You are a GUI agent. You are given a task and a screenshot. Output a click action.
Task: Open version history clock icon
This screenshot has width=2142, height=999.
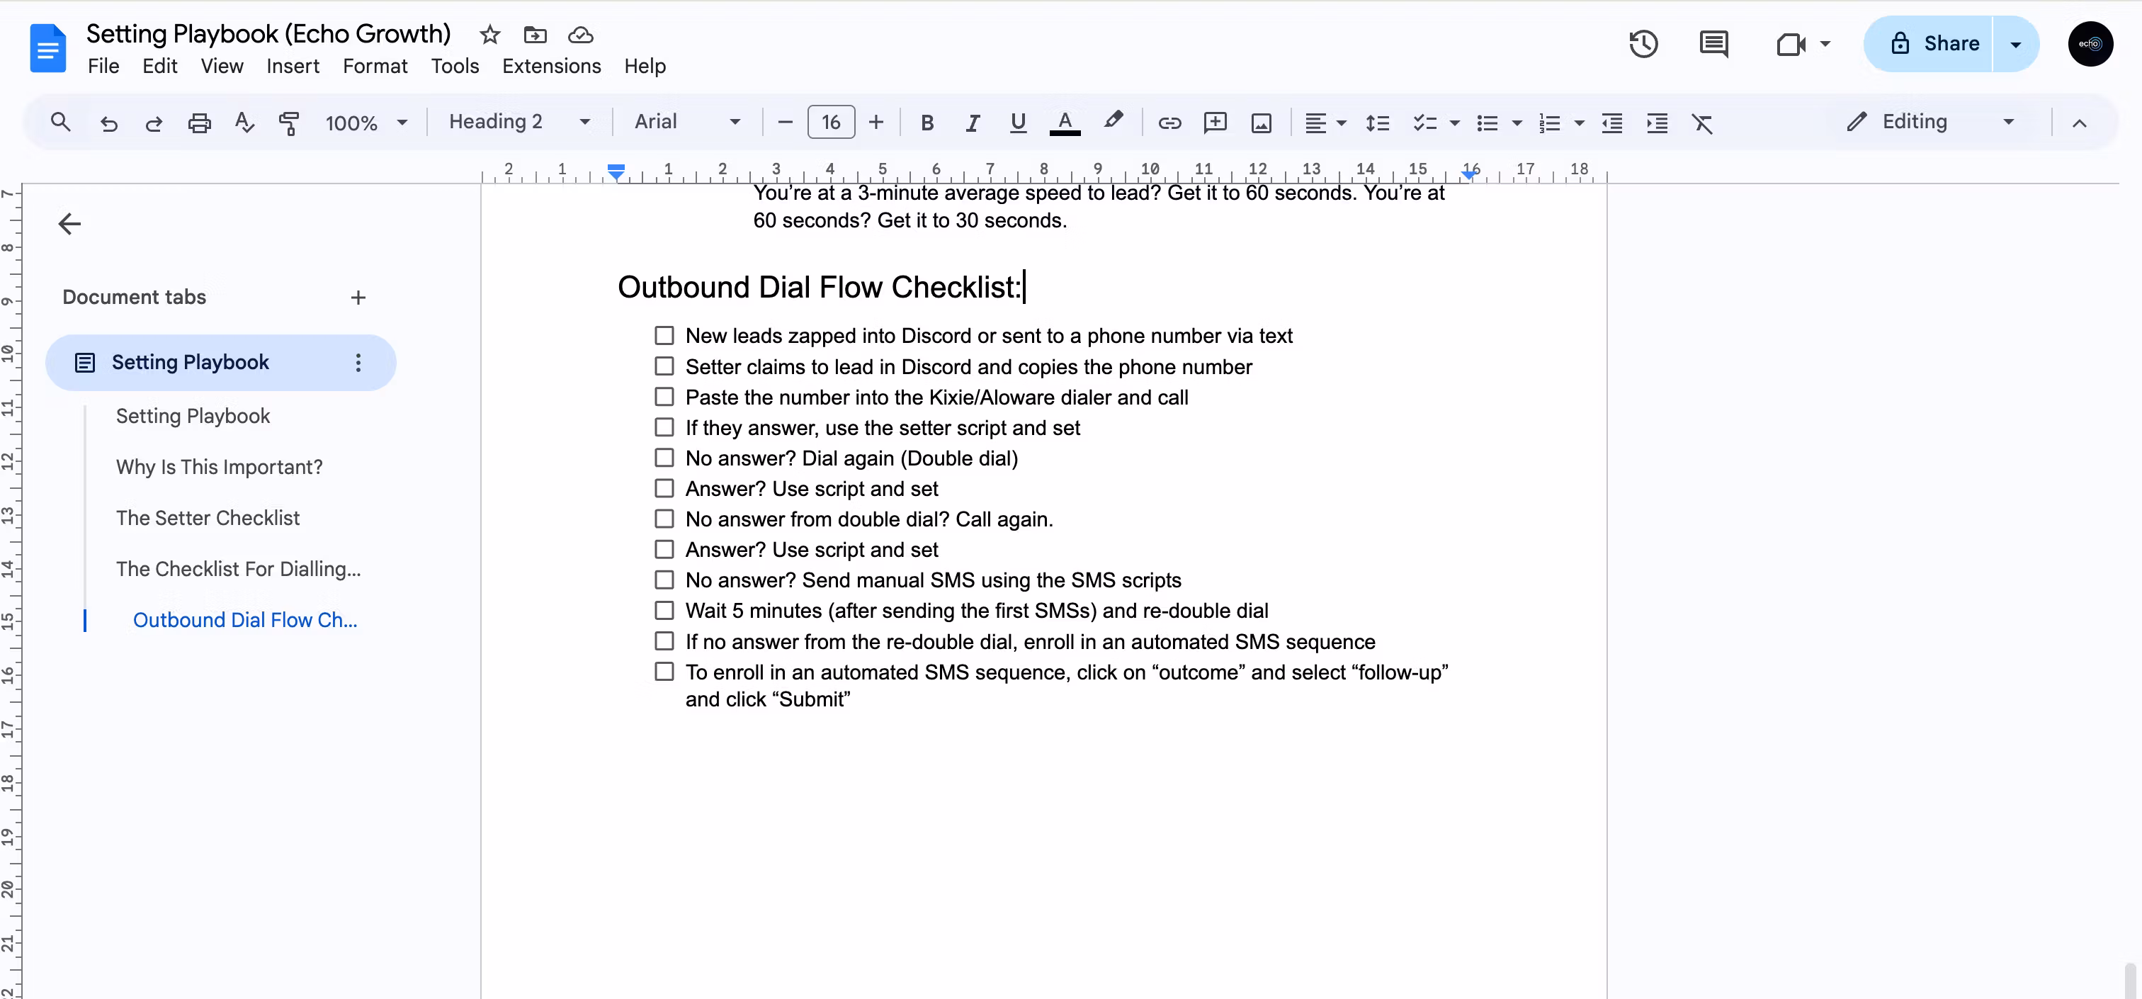pos(1643,44)
